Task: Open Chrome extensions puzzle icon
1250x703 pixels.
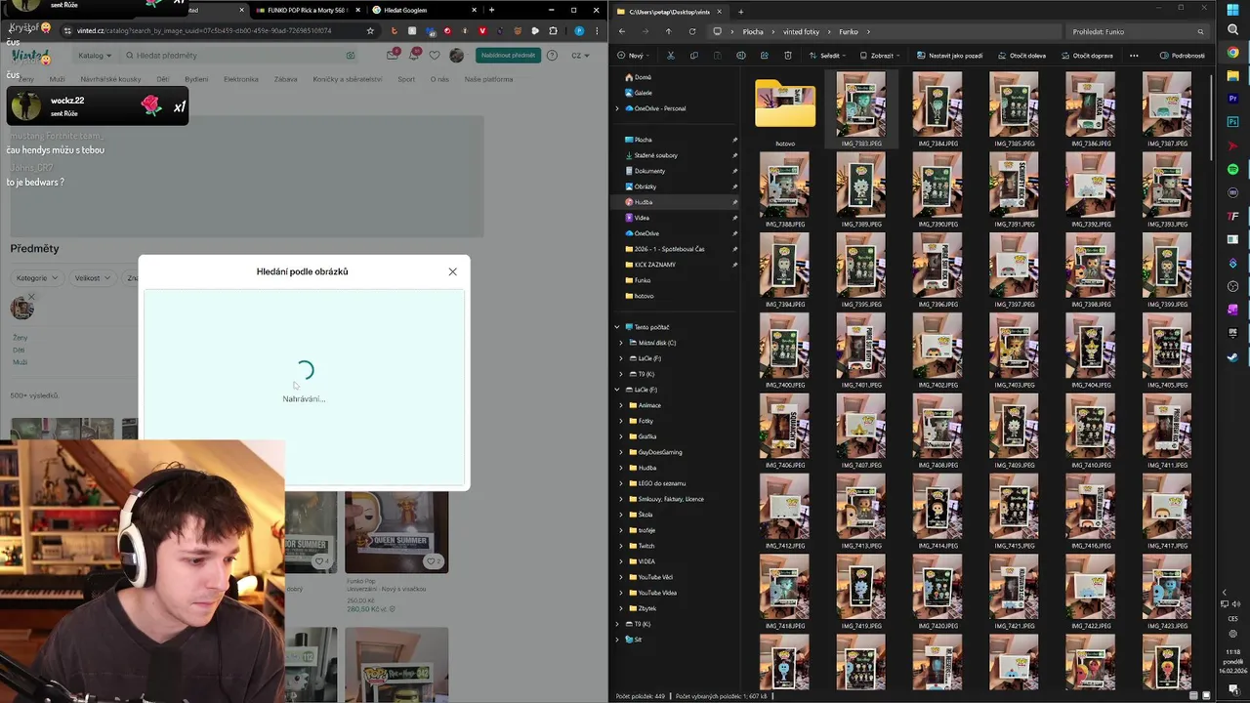Action: click(x=553, y=30)
